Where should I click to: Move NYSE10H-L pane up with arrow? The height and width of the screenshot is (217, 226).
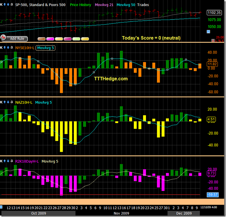point(5,48)
